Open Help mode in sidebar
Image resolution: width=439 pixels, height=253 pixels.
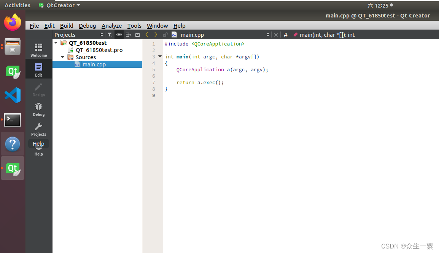[x=39, y=151]
